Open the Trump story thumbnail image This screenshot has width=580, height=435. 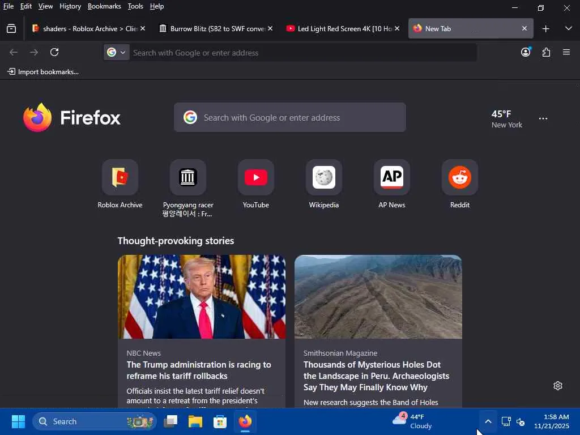tap(202, 297)
